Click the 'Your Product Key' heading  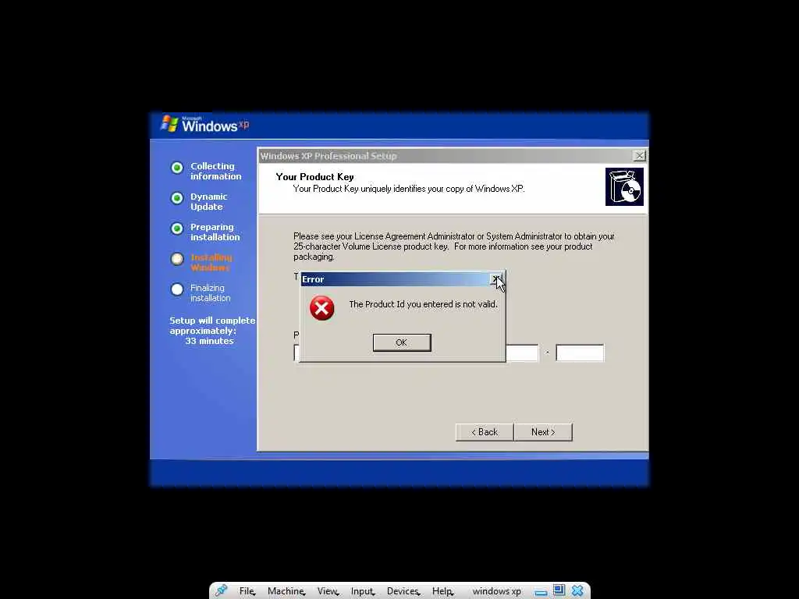click(315, 177)
